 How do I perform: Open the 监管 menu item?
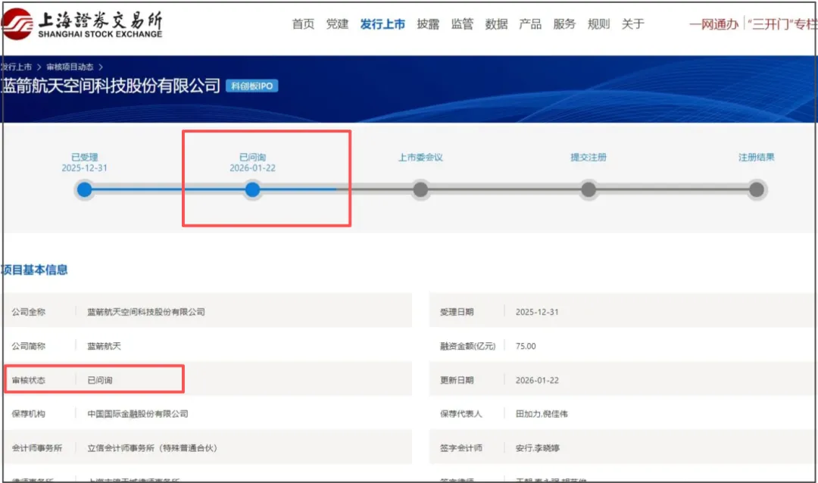coord(462,24)
